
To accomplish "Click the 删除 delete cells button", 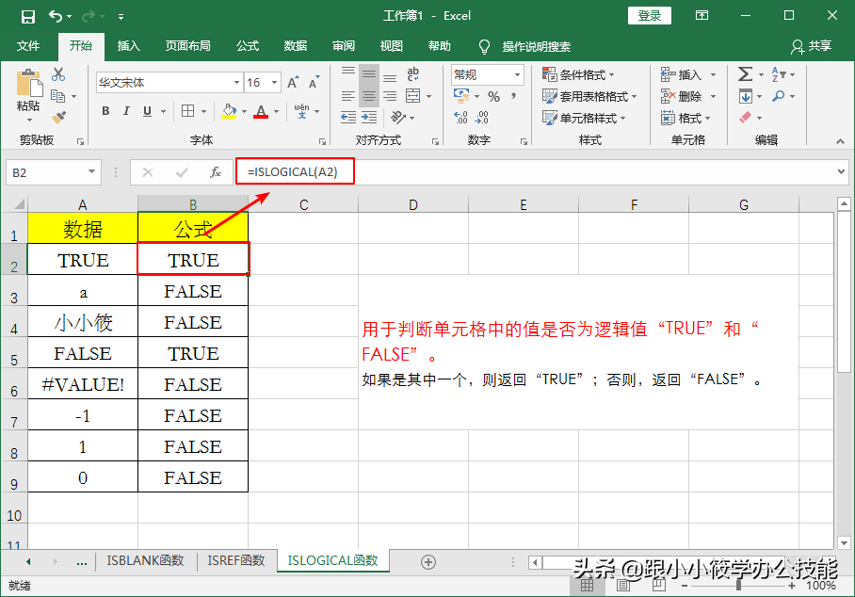I will (x=682, y=96).
